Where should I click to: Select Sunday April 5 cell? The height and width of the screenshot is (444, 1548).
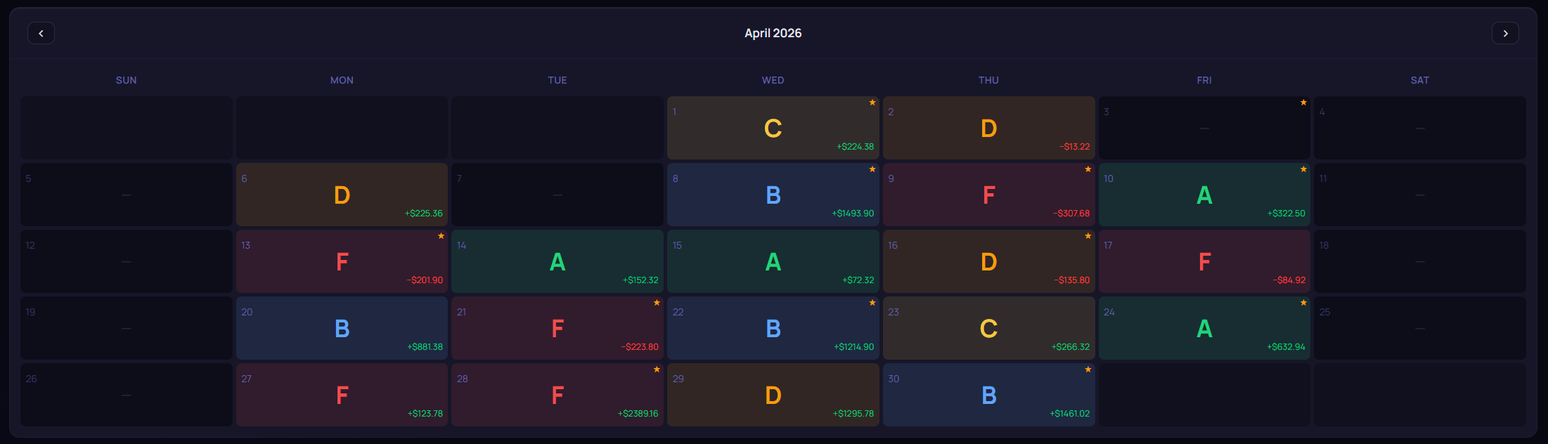click(127, 195)
